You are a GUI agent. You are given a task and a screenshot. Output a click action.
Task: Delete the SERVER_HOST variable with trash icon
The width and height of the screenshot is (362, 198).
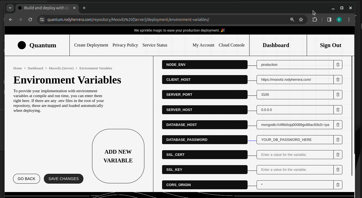(x=338, y=110)
